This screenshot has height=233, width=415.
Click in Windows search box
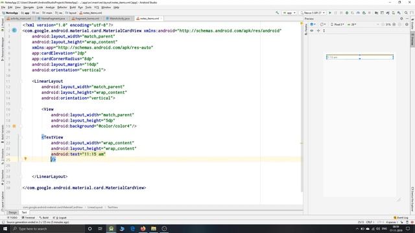(47, 228)
